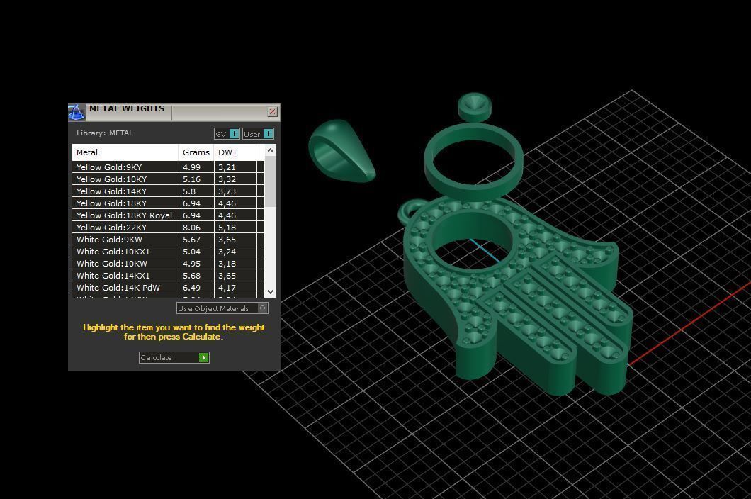Select the small stone setting cup object
The height and width of the screenshot is (499, 751).
475,106
